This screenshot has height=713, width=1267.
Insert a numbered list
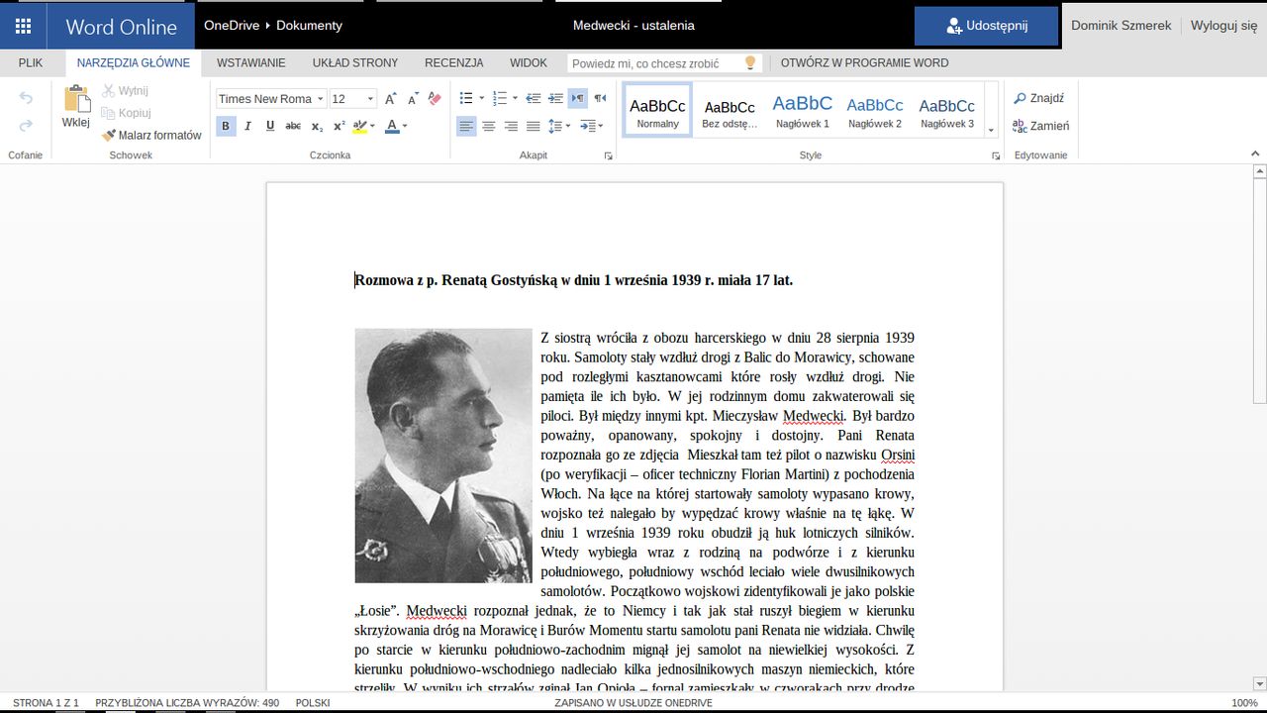(499, 98)
